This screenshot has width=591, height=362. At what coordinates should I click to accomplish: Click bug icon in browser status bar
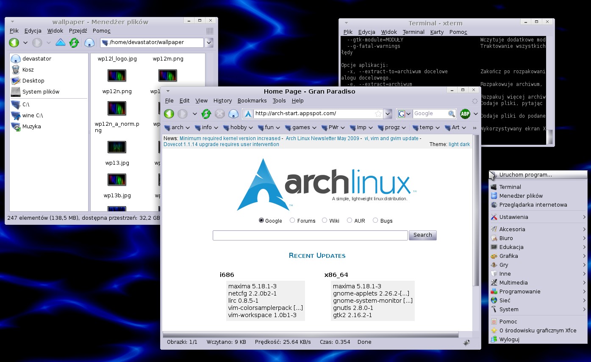(x=466, y=342)
